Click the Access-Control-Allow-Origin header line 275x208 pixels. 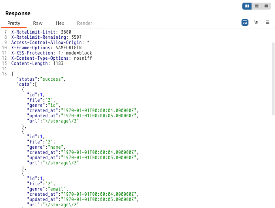coord(50,43)
